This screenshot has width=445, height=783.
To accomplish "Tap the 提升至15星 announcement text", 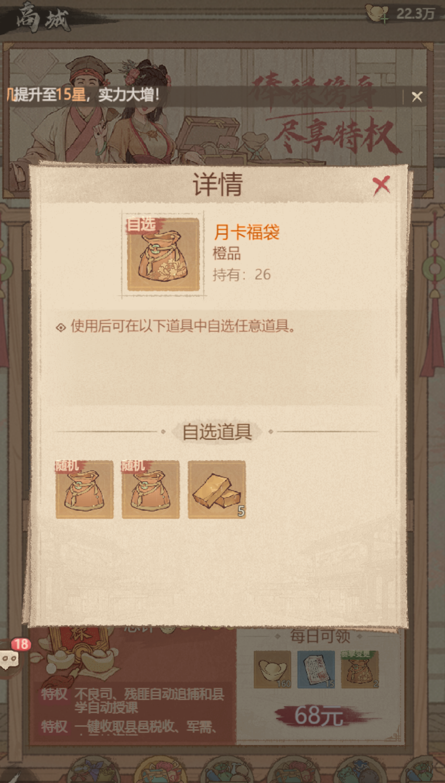I will pos(83,95).
